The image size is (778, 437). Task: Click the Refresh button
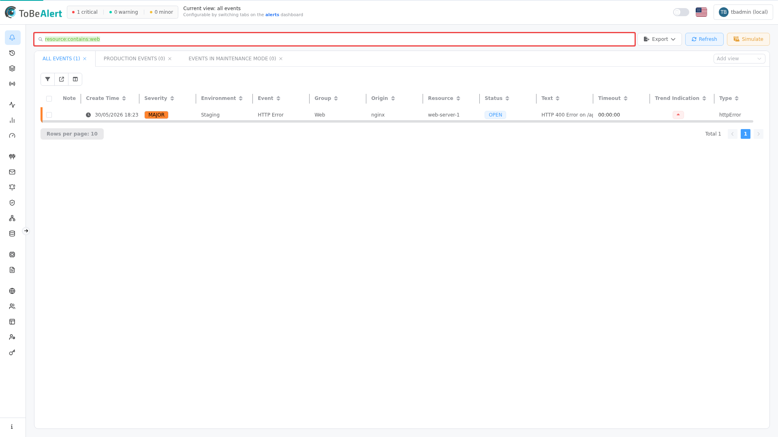[704, 39]
